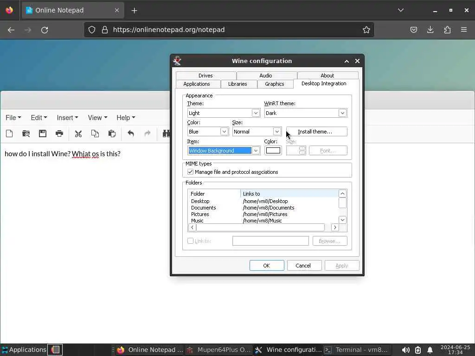Cut selection with the scissors icon
Image resolution: width=475 pixels, height=356 pixels.
click(x=78, y=133)
